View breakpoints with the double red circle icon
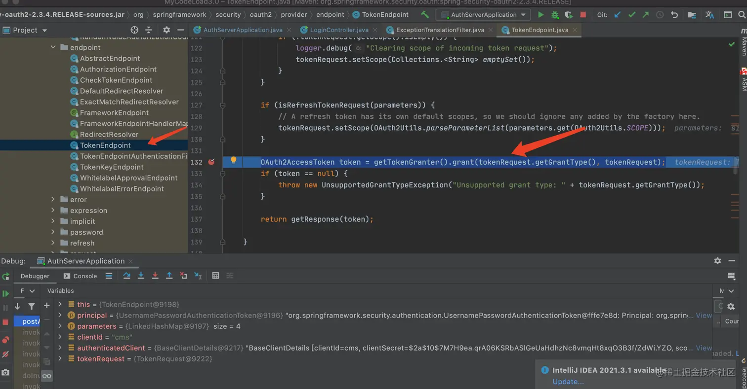The width and height of the screenshot is (747, 389). tap(5, 340)
